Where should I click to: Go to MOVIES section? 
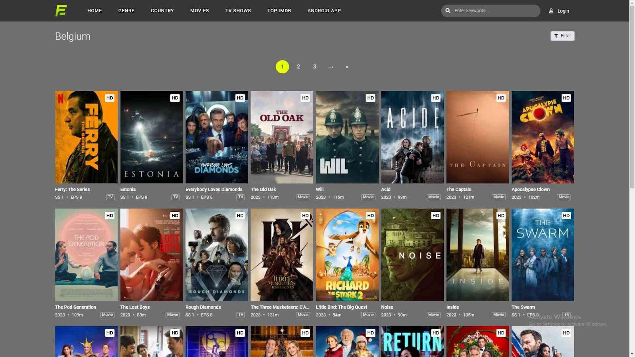coord(200,11)
